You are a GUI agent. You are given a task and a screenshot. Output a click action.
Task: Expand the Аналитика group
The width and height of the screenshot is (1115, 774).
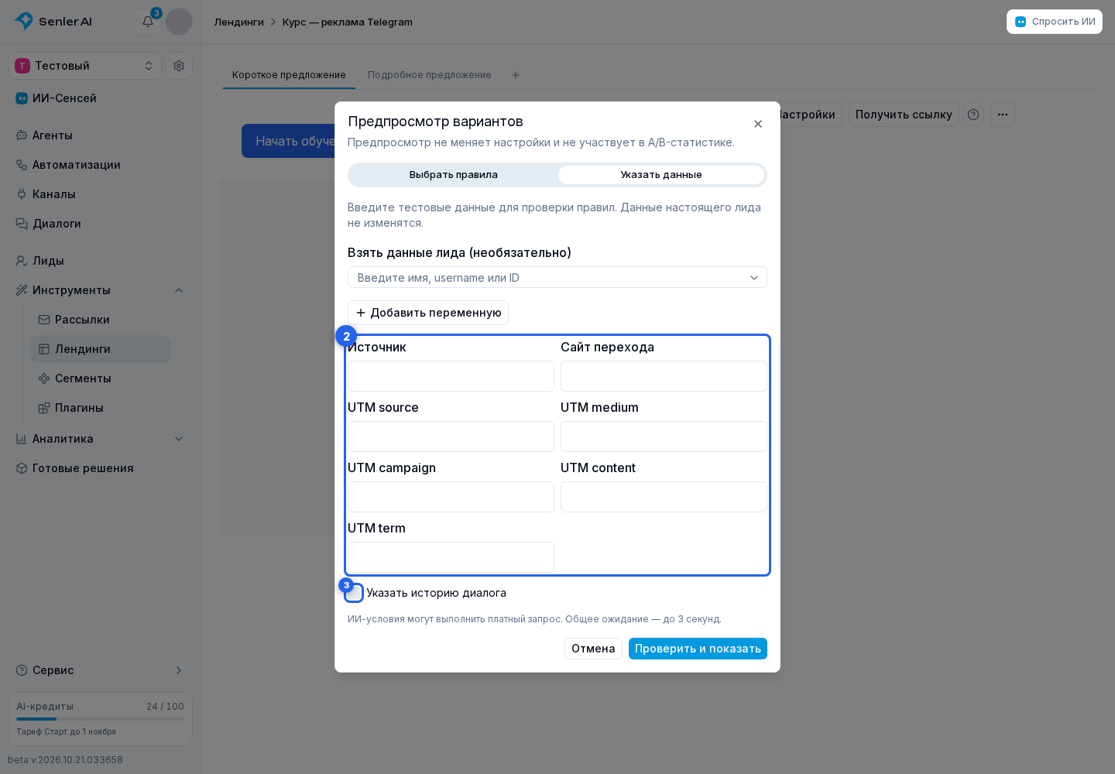click(x=101, y=439)
